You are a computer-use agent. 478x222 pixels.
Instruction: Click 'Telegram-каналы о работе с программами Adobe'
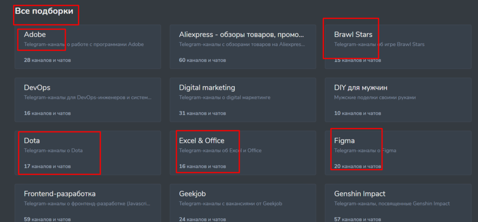[x=84, y=44]
